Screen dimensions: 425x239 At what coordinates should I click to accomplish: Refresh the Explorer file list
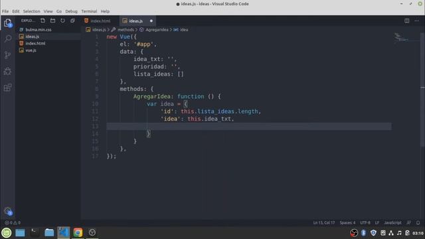(x=62, y=21)
